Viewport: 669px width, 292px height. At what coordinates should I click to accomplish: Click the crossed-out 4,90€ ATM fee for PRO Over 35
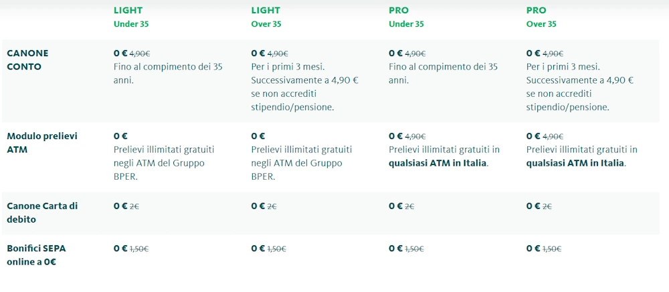coord(553,136)
